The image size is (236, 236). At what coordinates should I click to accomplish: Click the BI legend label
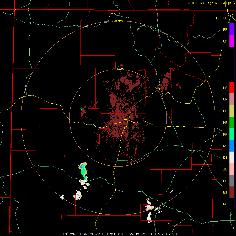(225, 192)
